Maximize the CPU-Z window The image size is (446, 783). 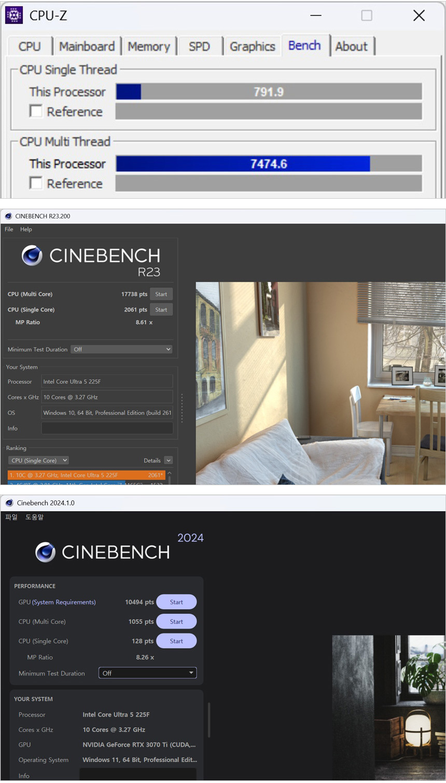[367, 16]
